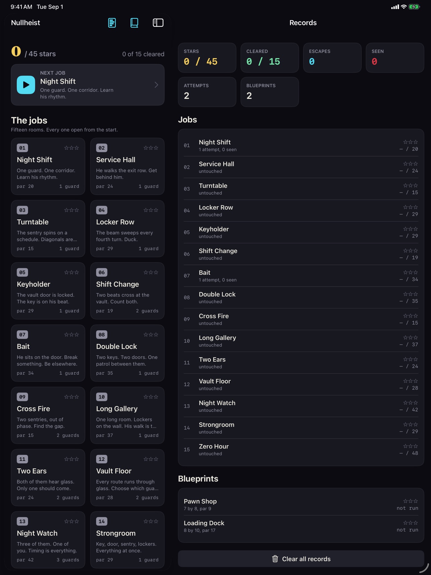Open the records document icon in header
Viewport: 431px width, 575px height.
click(112, 23)
